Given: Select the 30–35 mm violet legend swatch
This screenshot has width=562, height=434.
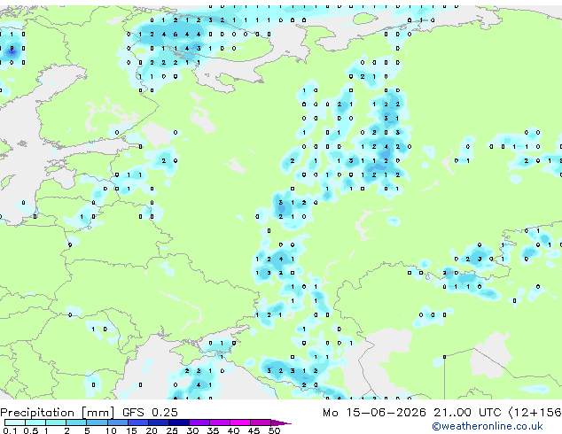Looking at the screenshot, I should [199, 422].
